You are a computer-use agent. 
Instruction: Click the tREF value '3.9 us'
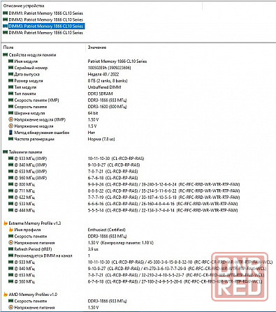tap(93, 249)
